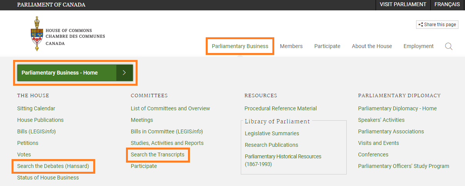Open Search the Transcripts link
The width and height of the screenshot is (465, 186).
coord(158,154)
